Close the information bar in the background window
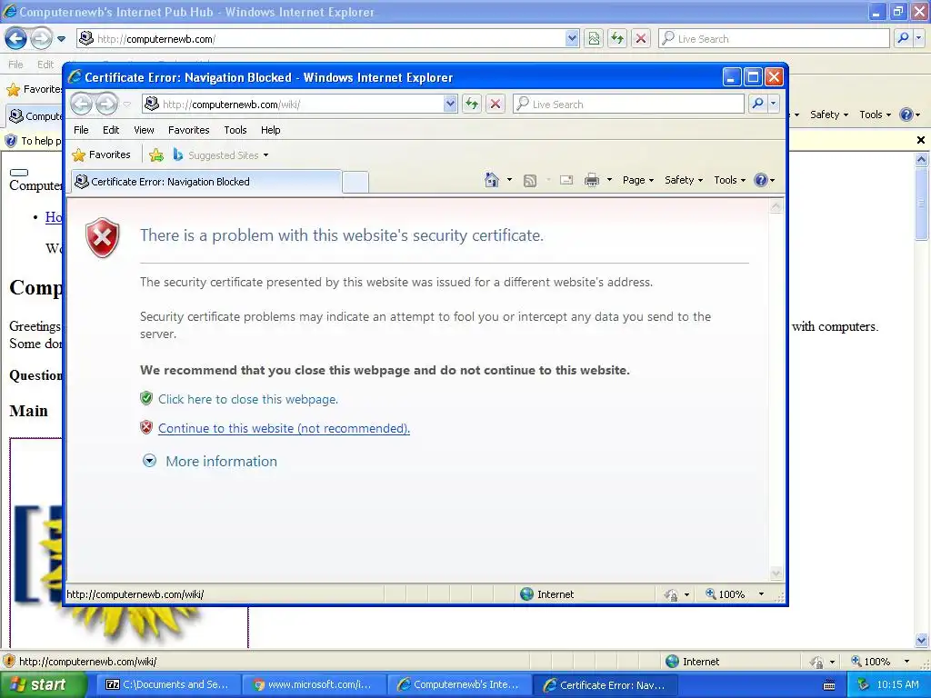The width and height of the screenshot is (931, 698). [x=921, y=140]
